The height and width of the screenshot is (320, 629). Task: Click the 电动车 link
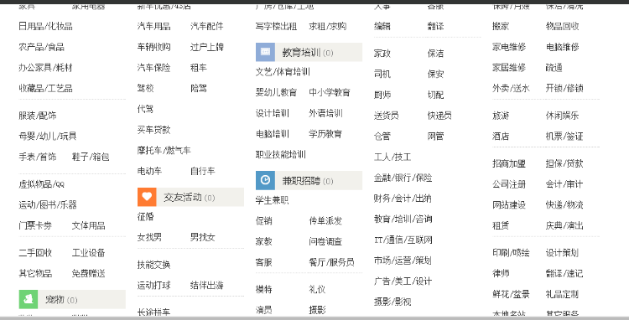pyautogui.click(x=149, y=171)
